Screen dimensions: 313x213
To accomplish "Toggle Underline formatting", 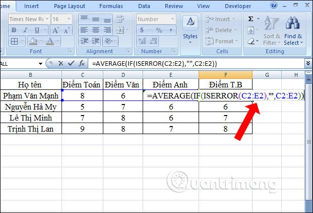I will click(37, 30).
